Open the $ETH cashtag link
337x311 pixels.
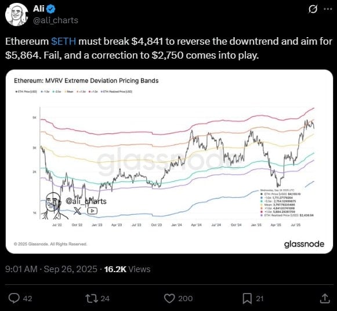(64, 41)
